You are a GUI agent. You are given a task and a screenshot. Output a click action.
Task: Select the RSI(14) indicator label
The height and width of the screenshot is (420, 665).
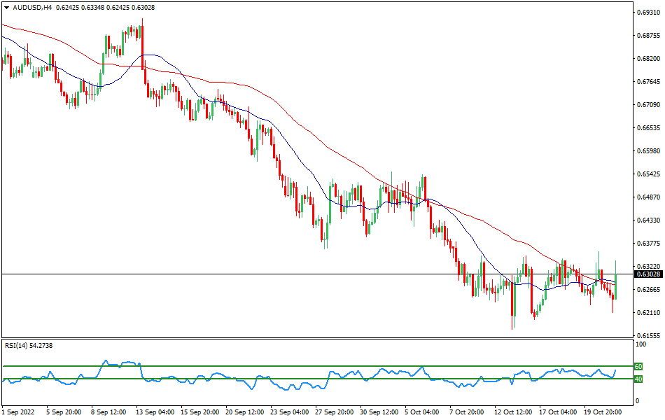(29, 345)
